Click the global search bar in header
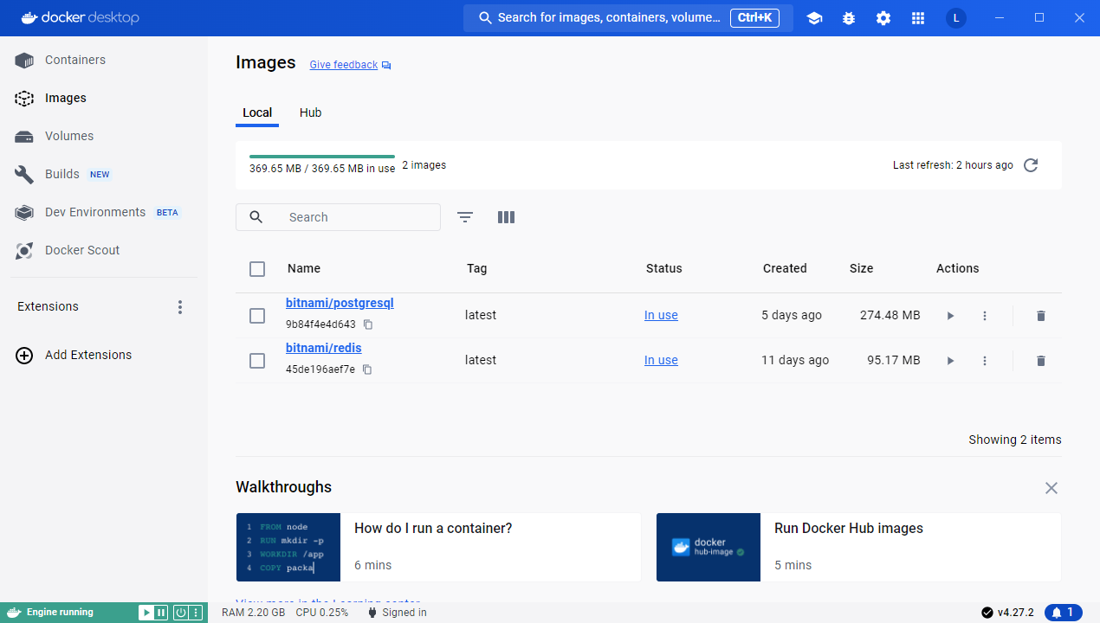 628,18
